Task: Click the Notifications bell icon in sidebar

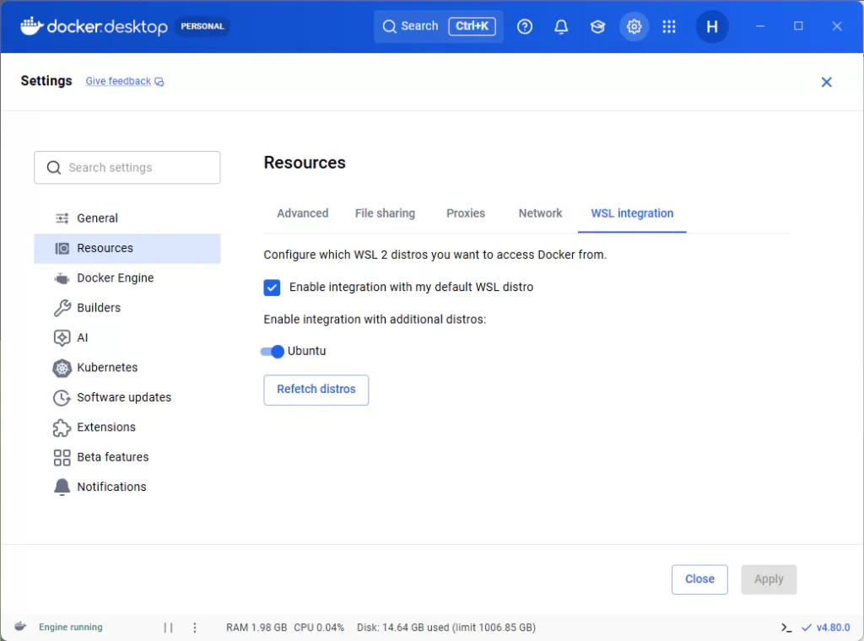Action: tap(62, 487)
